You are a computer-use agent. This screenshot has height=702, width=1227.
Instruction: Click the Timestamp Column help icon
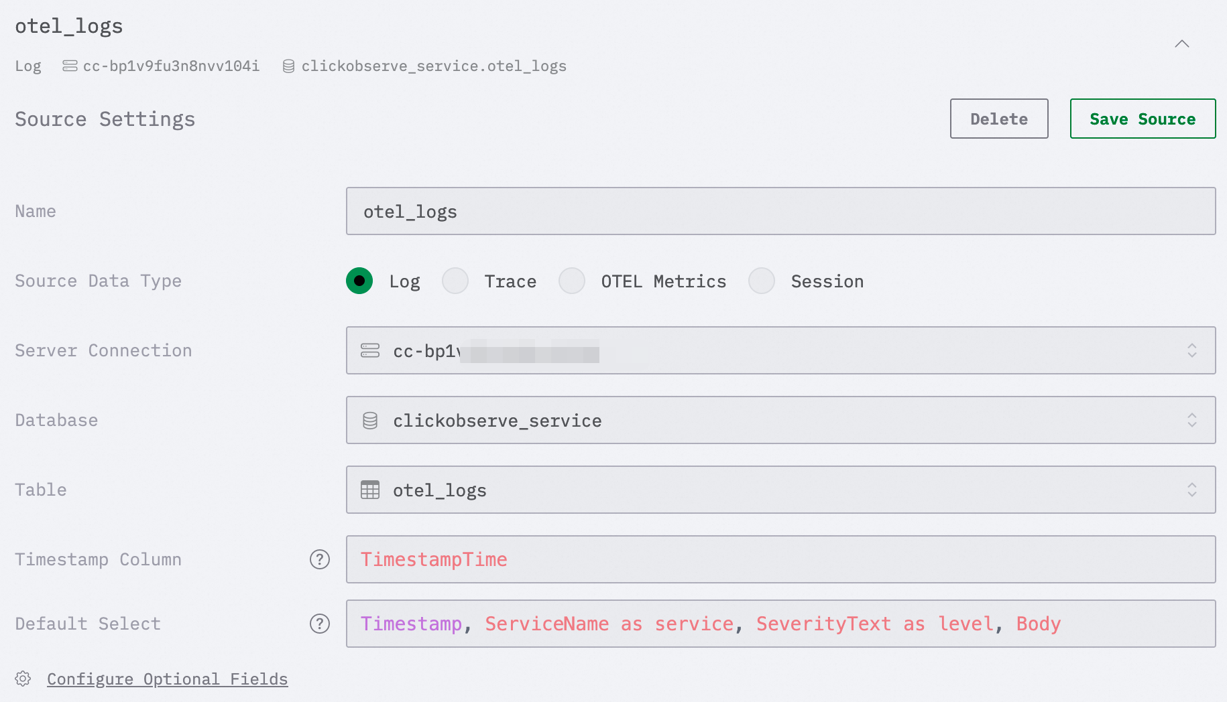click(x=320, y=559)
